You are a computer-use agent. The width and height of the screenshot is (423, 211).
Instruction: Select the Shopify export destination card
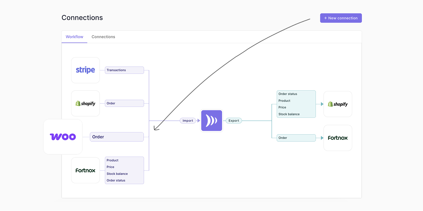click(x=338, y=104)
